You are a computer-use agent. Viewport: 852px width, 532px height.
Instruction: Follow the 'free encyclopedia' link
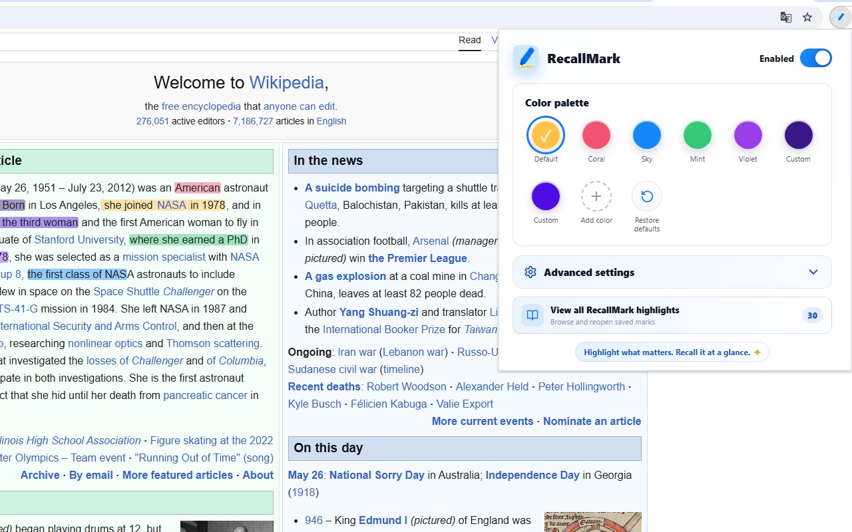[x=201, y=106]
